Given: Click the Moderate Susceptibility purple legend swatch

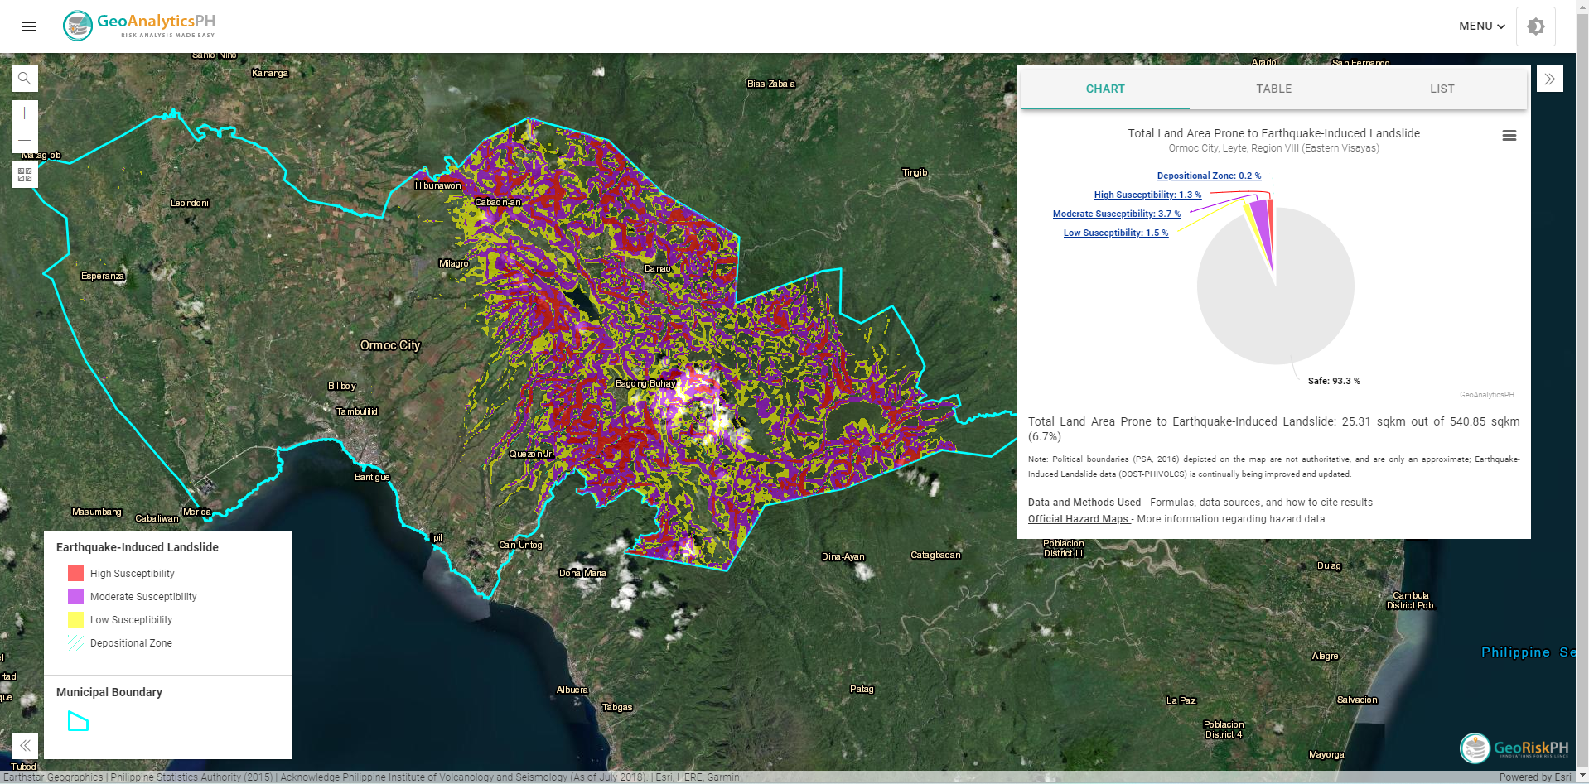Looking at the screenshot, I should [75, 596].
